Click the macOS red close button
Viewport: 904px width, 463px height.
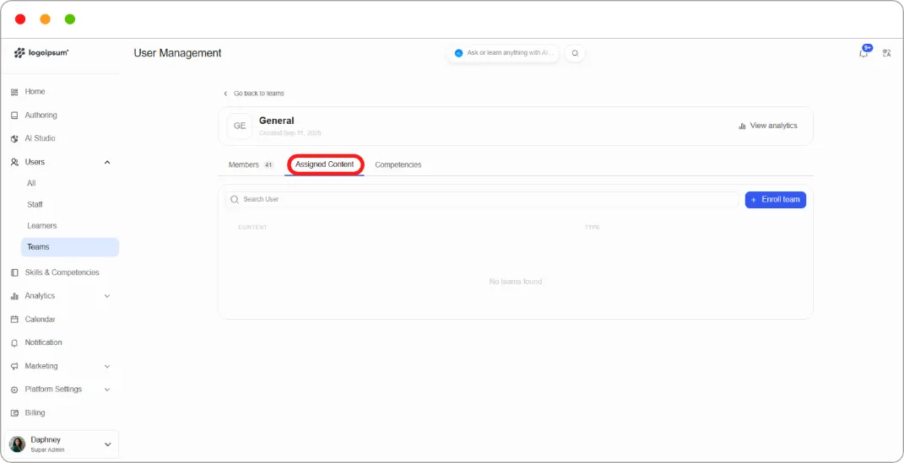point(20,19)
